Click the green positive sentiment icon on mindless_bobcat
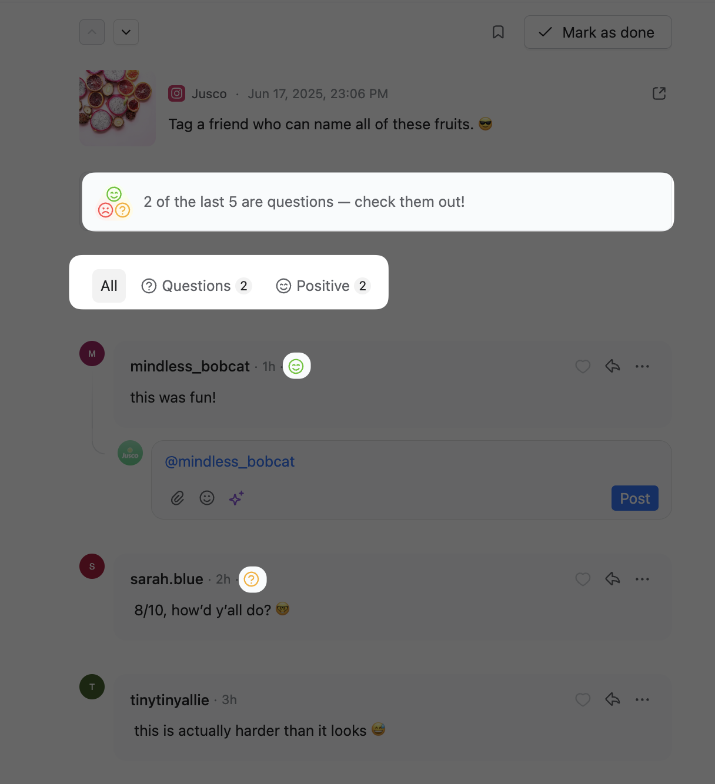Image resolution: width=715 pixels, height=784 pixels. point(296,366)
